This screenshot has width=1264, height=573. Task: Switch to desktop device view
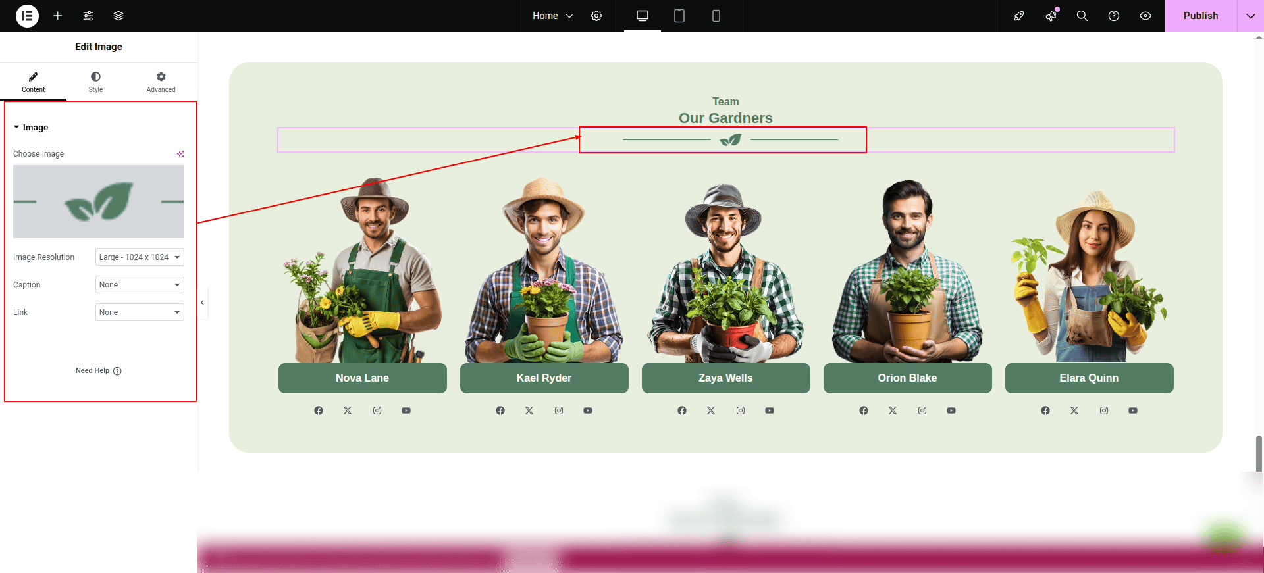[x=643, y=16]
